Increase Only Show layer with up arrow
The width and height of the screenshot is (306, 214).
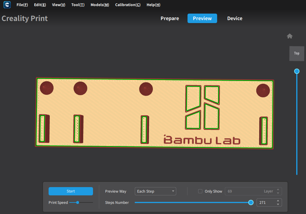click(x=278, y=189)
